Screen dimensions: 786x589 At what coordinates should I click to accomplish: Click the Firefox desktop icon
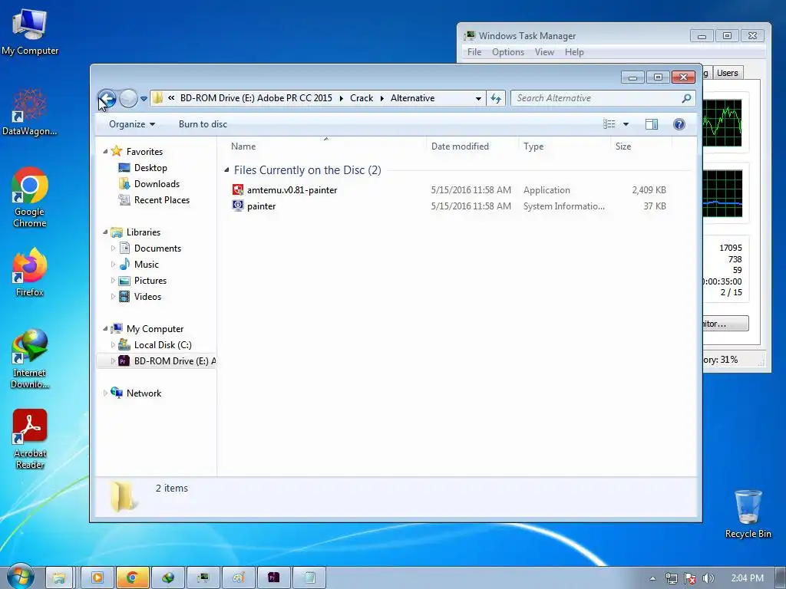[x=30, y=272]
